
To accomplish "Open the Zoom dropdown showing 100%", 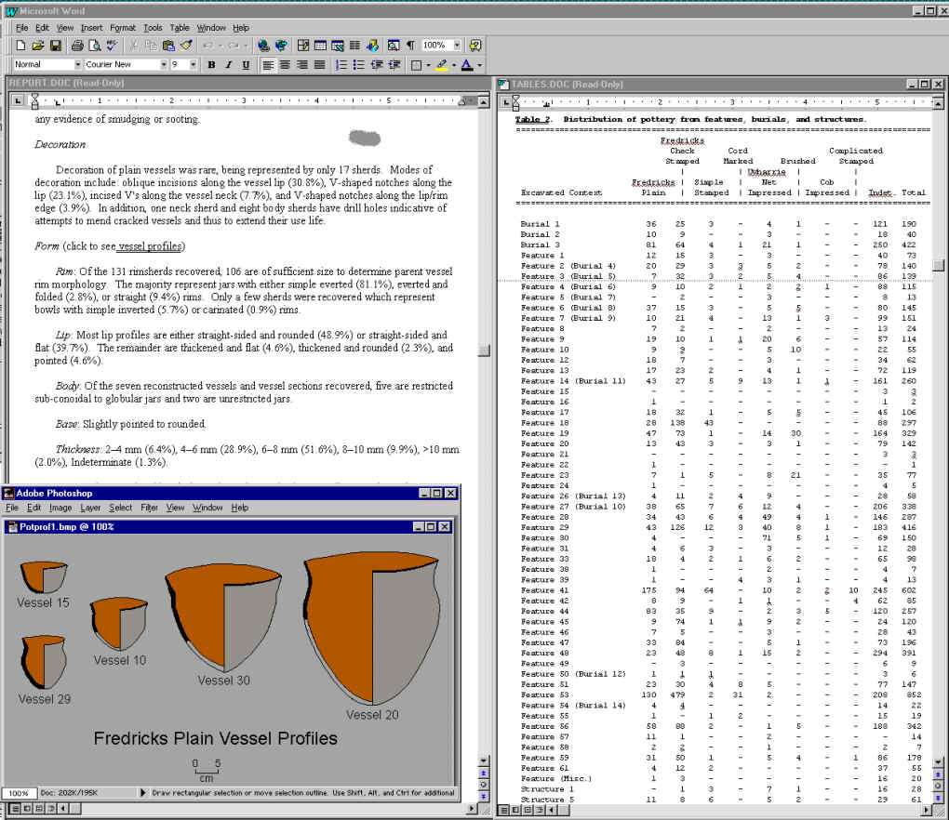I will point(457,46).
